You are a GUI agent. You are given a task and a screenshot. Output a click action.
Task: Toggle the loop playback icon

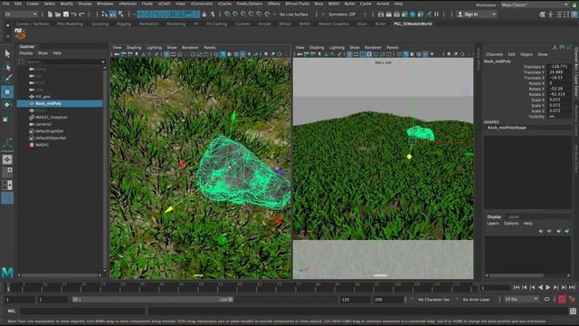(x=546, y=300)
